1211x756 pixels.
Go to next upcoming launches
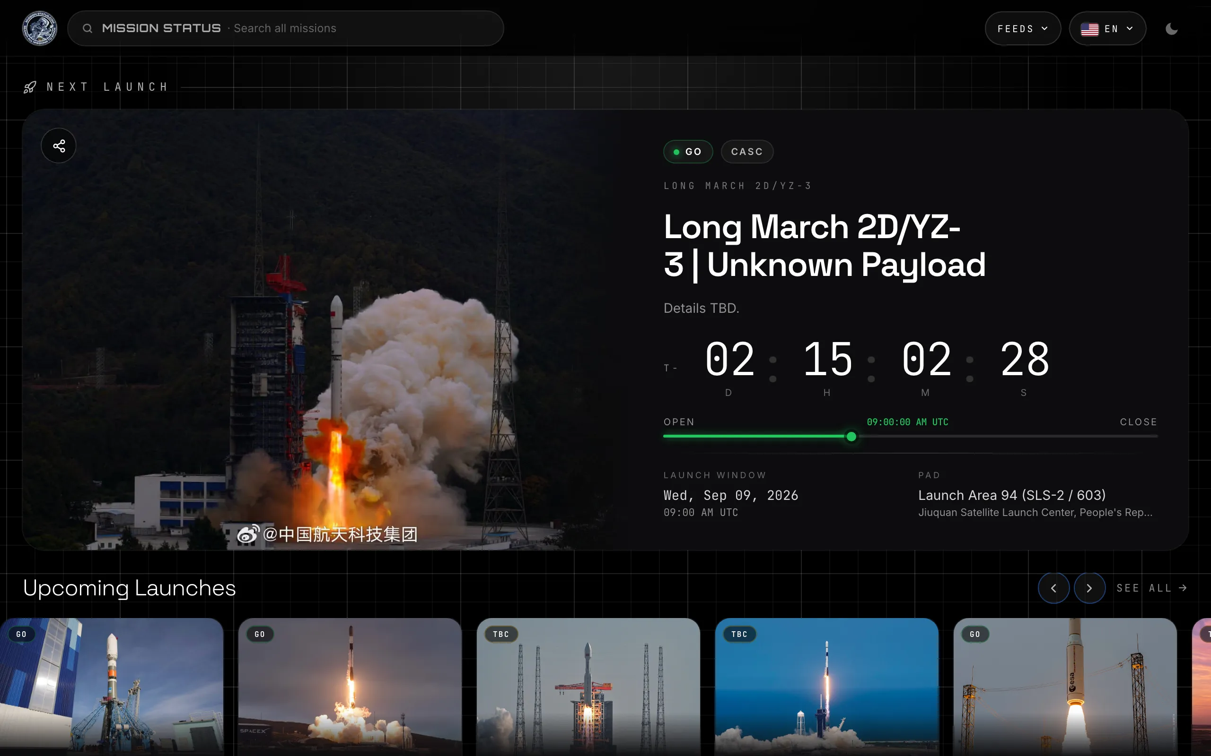[x=1089, y=588]
